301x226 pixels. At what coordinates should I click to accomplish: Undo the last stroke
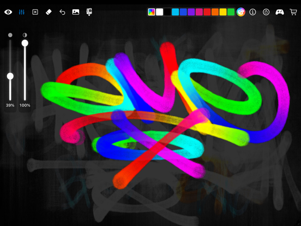pyautogui.click(x=62, y=12)
